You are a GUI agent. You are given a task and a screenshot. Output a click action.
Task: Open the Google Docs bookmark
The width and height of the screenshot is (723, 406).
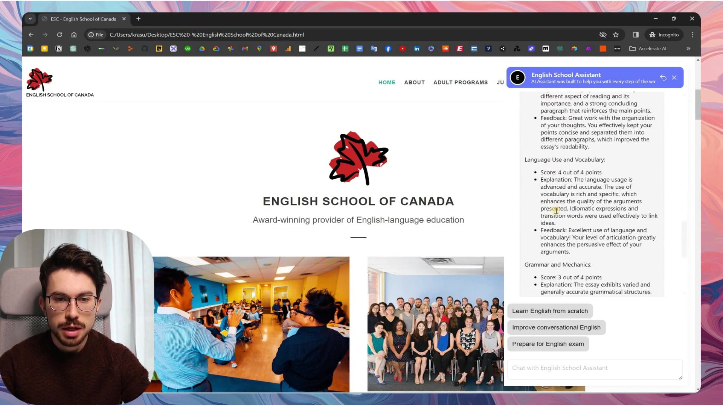click(x=360, y=48)
